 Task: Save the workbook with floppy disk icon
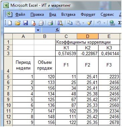click(25, 23)
